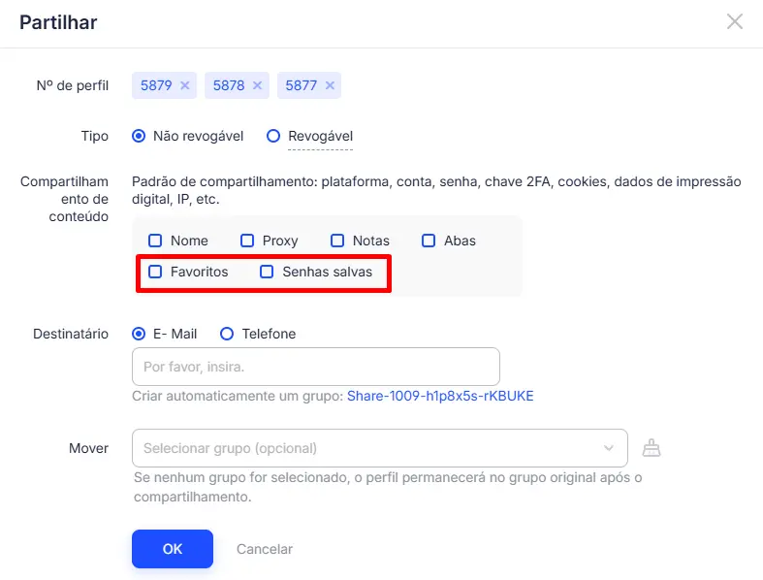The image size is (763, 580).
Task: Enable the Proxy checkbox
Action: tap(247, 241)
